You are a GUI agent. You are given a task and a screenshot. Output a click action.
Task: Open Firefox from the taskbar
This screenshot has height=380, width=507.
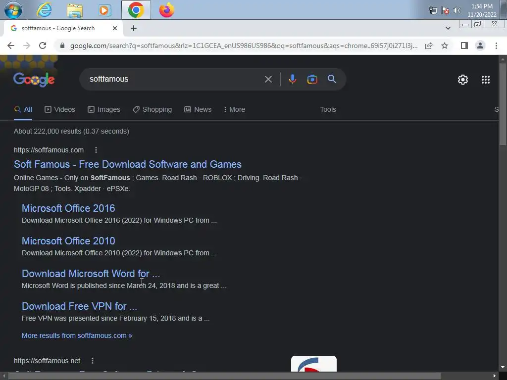pos(166,10)
